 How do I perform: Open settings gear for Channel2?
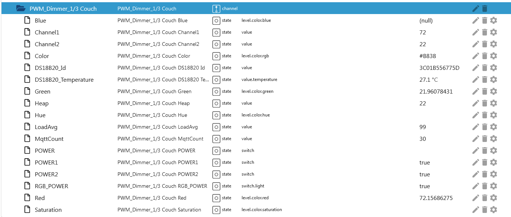tap(494, 44)
